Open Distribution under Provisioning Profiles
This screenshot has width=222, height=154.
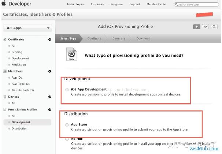(x=19, y=128)
